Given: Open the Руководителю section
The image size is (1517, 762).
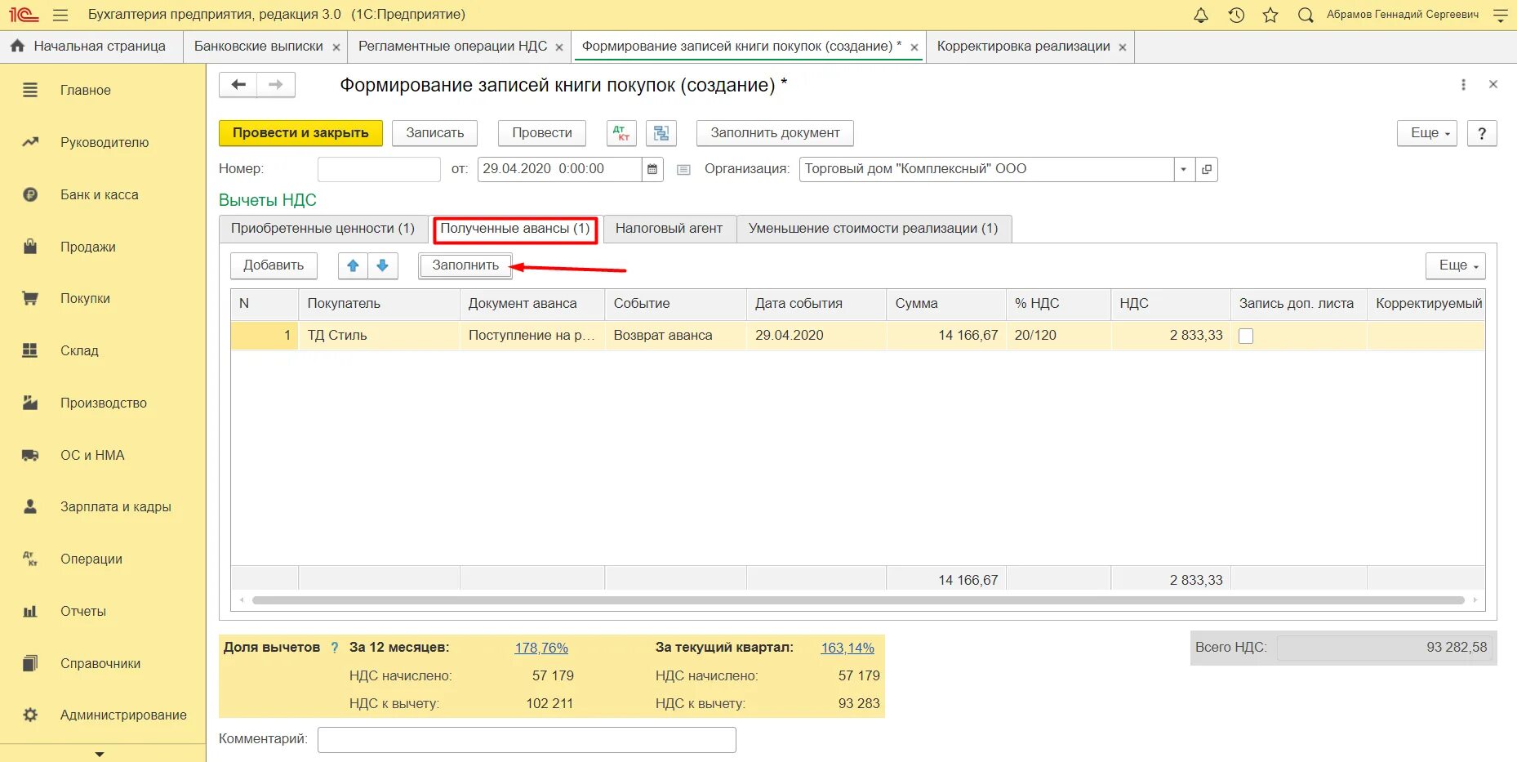Looking at the screenshot, I should pyautogui.click(x=105, y=142).
